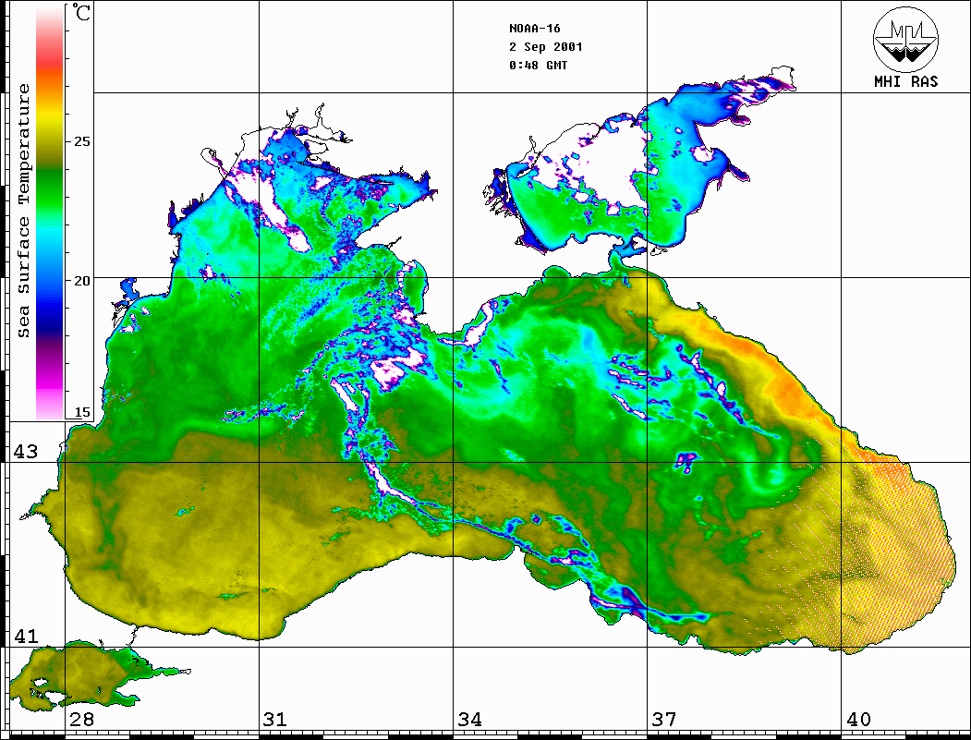This screenshot has height=740, width=971.
Task: Click the 'NOAA-16' satellite label
Action: click(534, 29)
